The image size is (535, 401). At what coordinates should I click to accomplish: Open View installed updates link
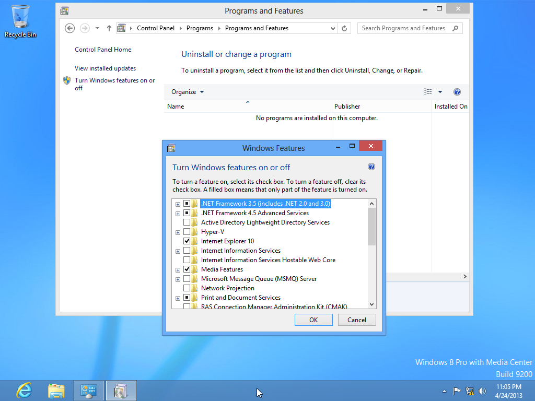coord(105,68)
